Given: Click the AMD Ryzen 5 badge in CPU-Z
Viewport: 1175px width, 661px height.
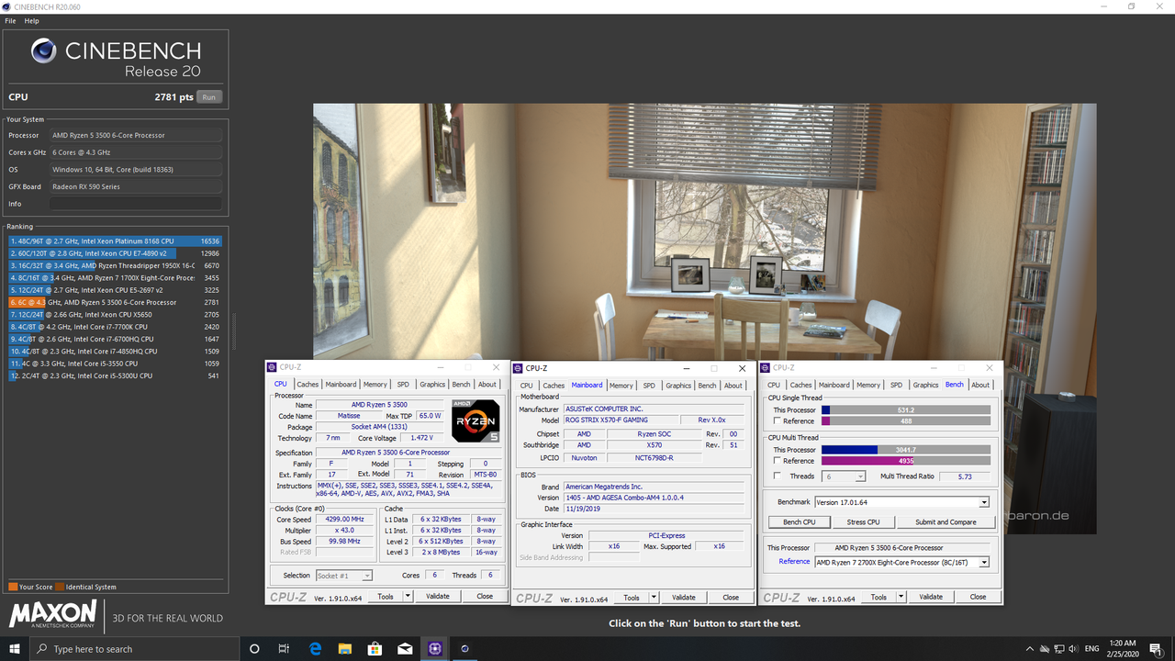Looking at the screenshot, I should pyautogui.click(x=475, y=420).
